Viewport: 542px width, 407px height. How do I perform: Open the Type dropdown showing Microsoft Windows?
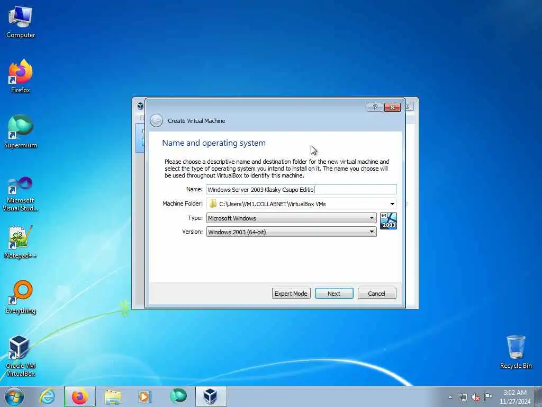point(292,218)
